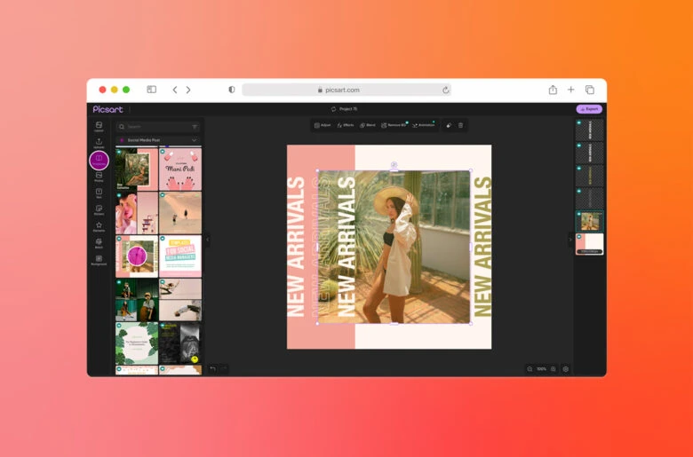Open the Stickers panel

click(99, 210)
